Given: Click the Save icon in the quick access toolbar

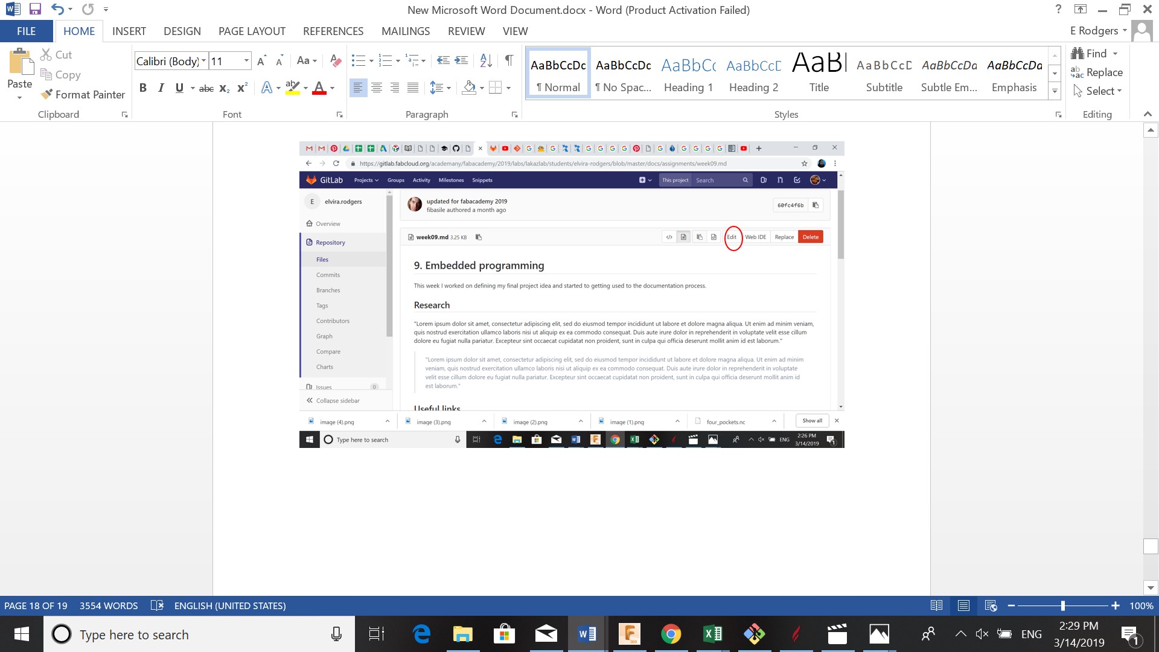Looking at the screenshot, I should tap(35, 9).
